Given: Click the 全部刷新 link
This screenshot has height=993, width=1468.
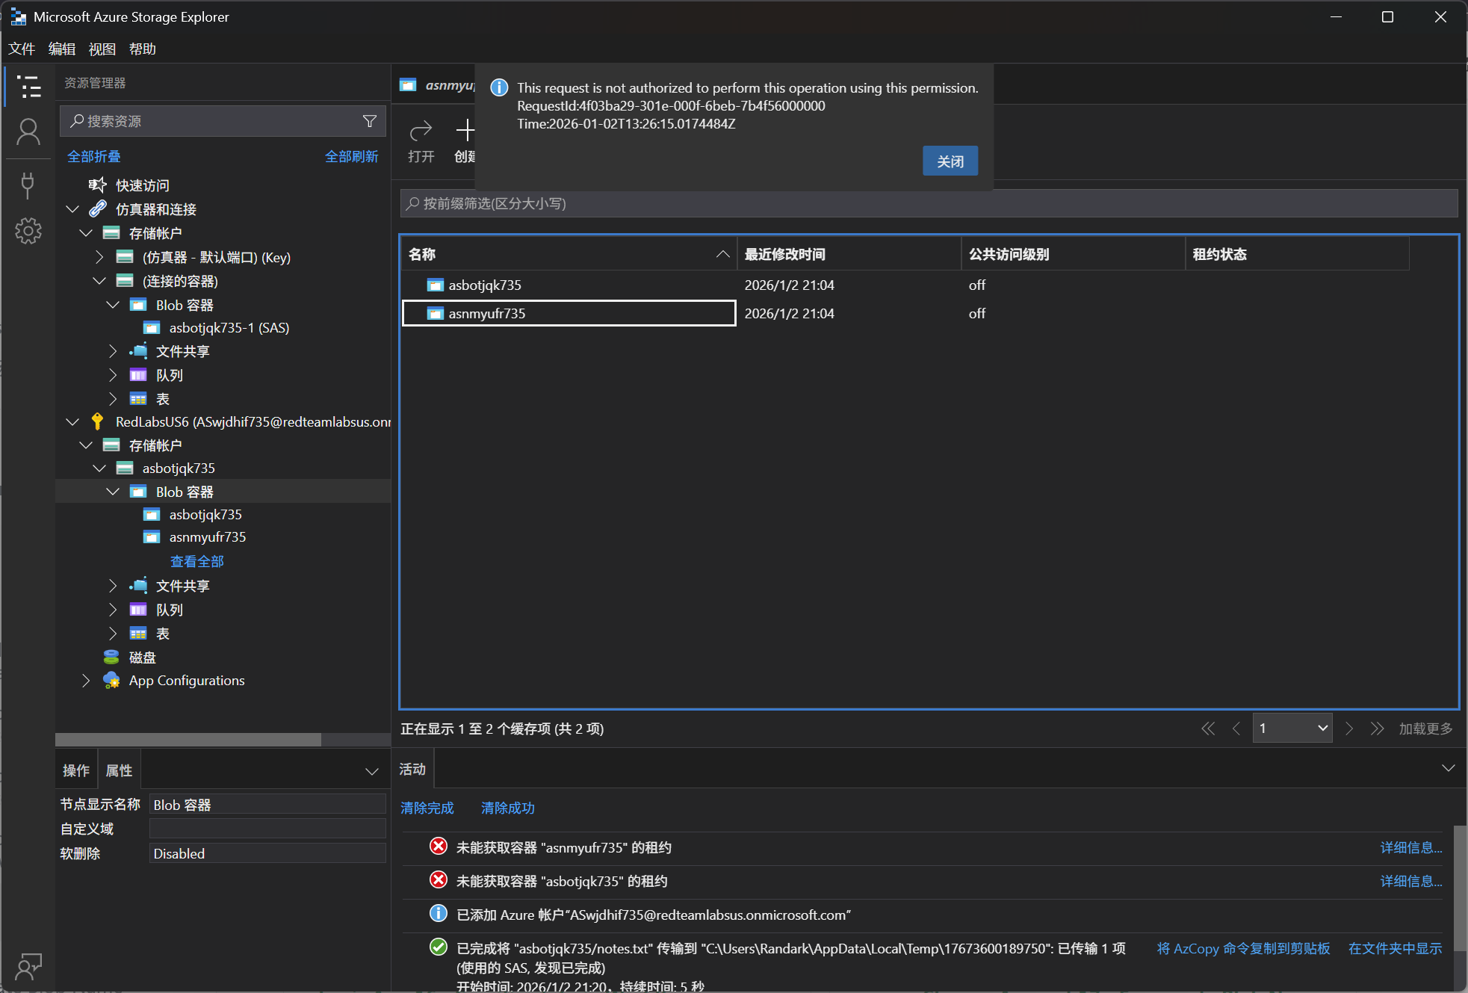Looking at the screenshot, I should click(351, 157).
